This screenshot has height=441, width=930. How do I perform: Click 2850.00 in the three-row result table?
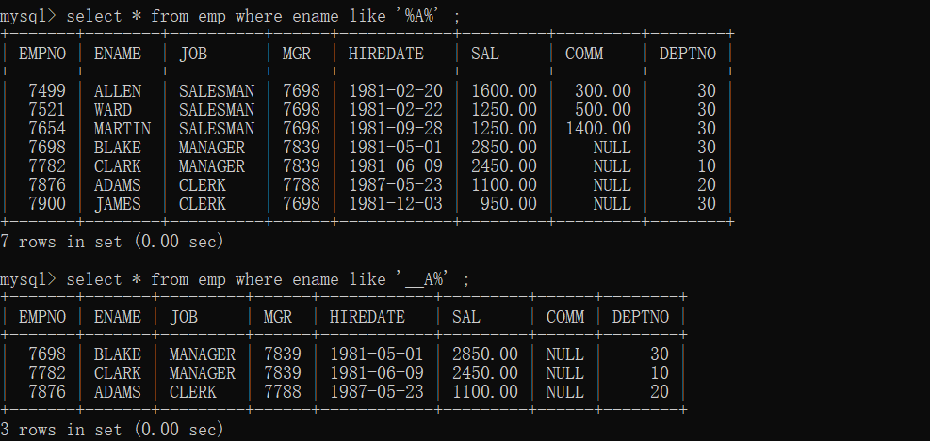point(485,354)
